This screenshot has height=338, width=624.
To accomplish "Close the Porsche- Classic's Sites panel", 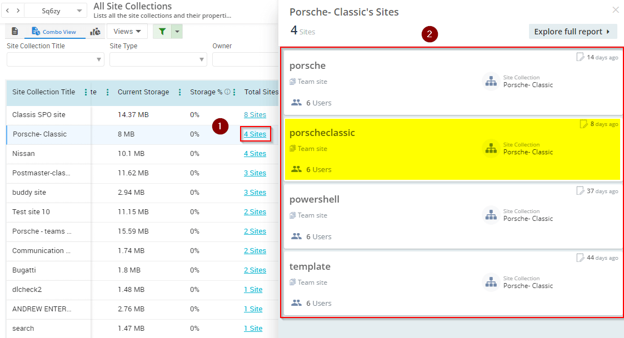I will click(615, 10).
